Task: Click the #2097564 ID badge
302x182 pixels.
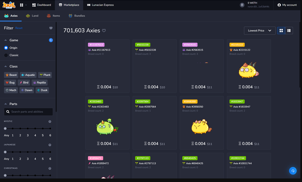Action: [143, 102]
